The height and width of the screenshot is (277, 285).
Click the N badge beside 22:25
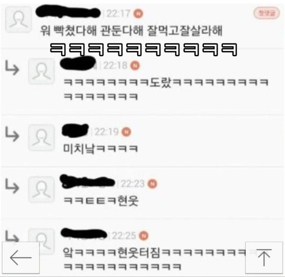pos(144,236)
